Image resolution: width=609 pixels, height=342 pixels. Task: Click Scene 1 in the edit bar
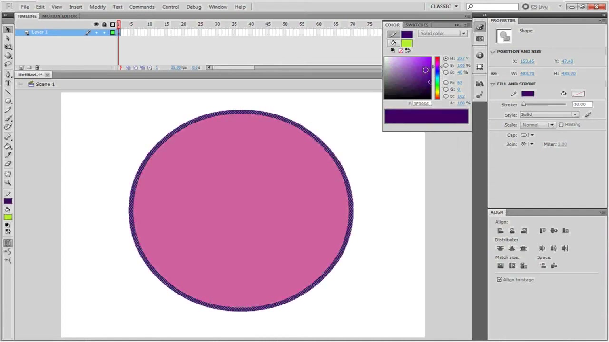click(45, 84)
